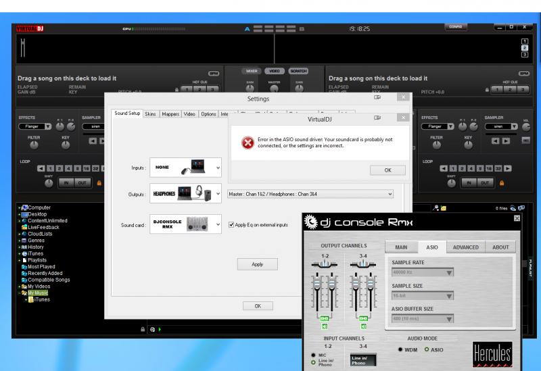Click right deck sampler play arrow
This screenshot has height=371, width=541.
(x=506, y=141)
